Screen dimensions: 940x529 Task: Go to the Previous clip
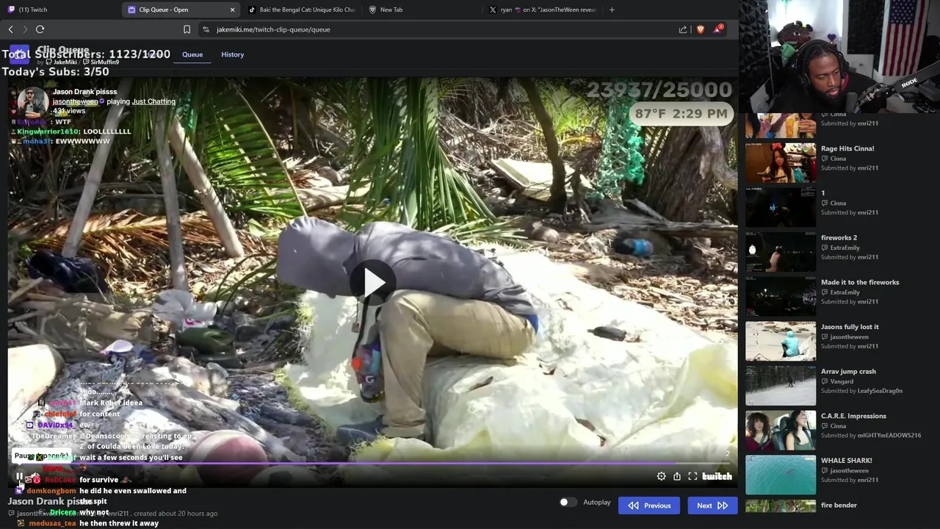[649, 505]
